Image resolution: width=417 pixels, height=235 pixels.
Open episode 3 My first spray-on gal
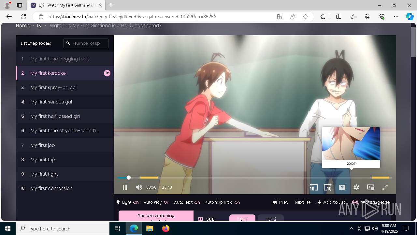pyautogui.click(x=65, y=87)
